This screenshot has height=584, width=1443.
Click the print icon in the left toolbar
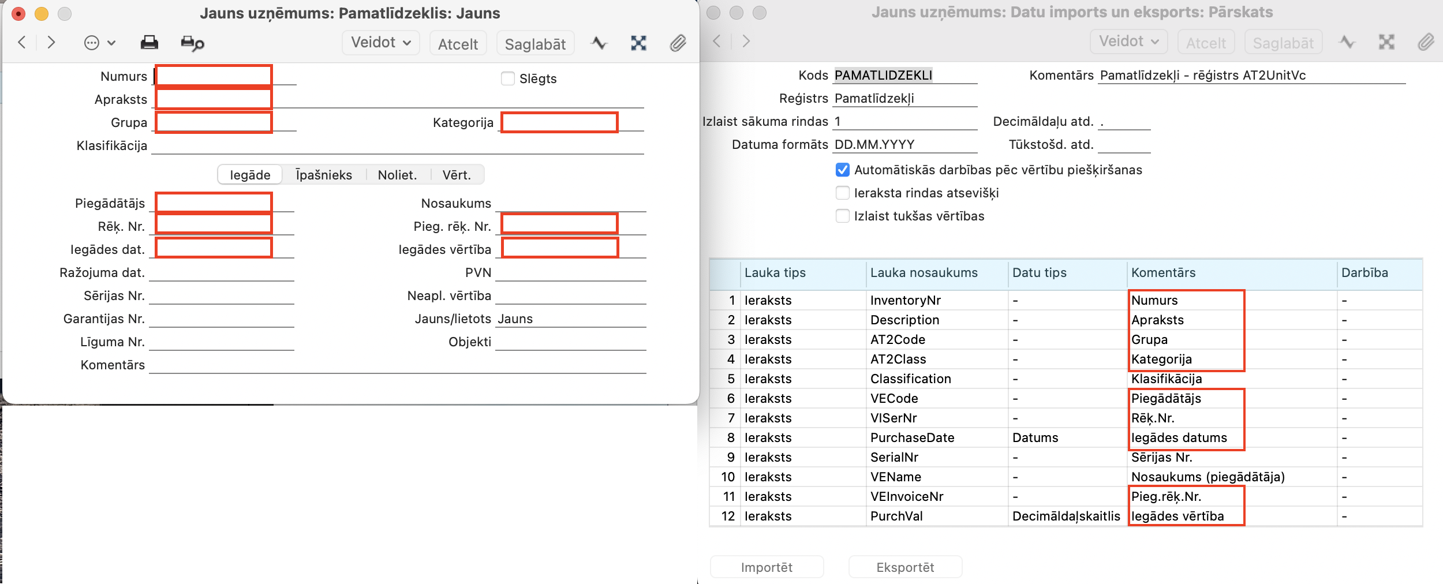[x=149, y=43]
